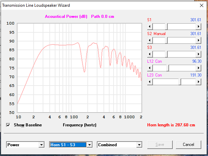Click the Cancel button
This screenshot has height=156, width=208.
189,145
